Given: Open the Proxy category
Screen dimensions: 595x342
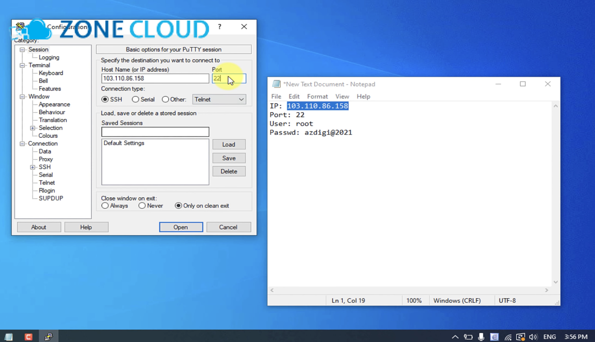Looking at the screenshot, I should tap(46, 159).
